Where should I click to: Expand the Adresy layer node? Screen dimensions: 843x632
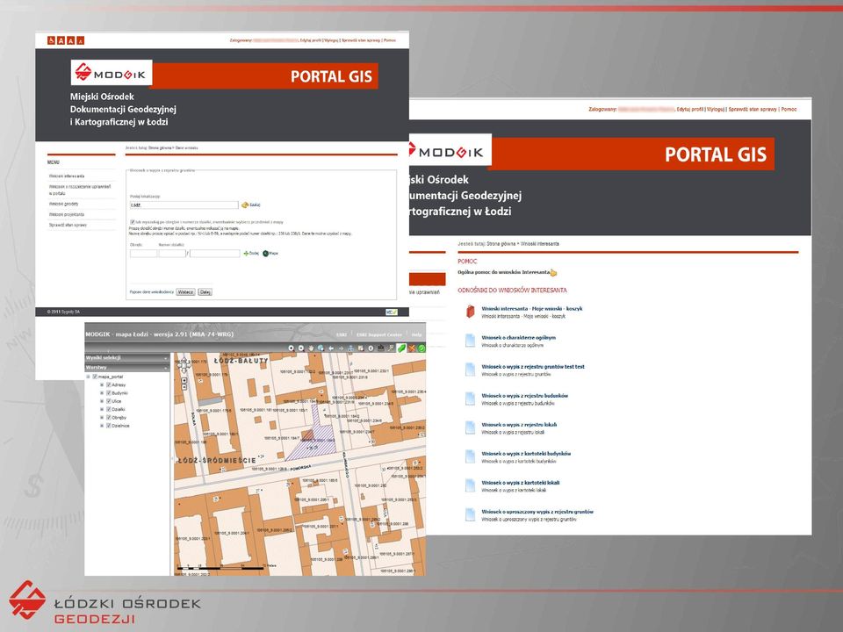tap(102, 384)
